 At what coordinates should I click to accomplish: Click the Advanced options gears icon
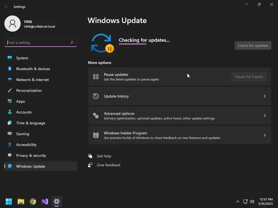(96, 115)
